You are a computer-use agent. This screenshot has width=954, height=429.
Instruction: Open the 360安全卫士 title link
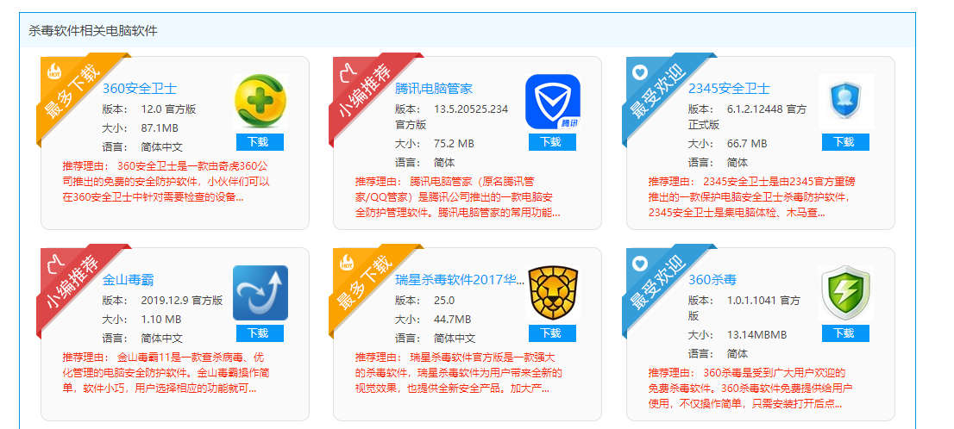[x=140, y=89]
